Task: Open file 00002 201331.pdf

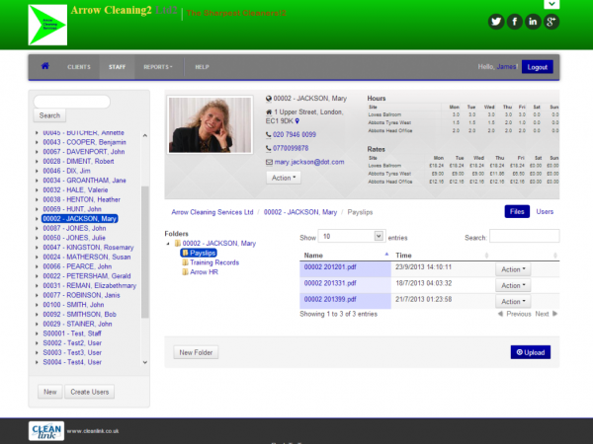Action: 330,283
